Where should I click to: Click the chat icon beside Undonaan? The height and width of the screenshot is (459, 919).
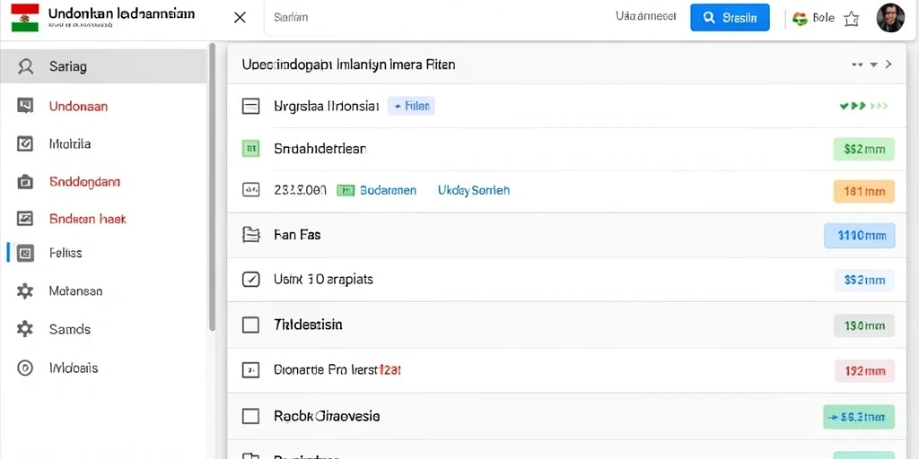click(25, 106)
